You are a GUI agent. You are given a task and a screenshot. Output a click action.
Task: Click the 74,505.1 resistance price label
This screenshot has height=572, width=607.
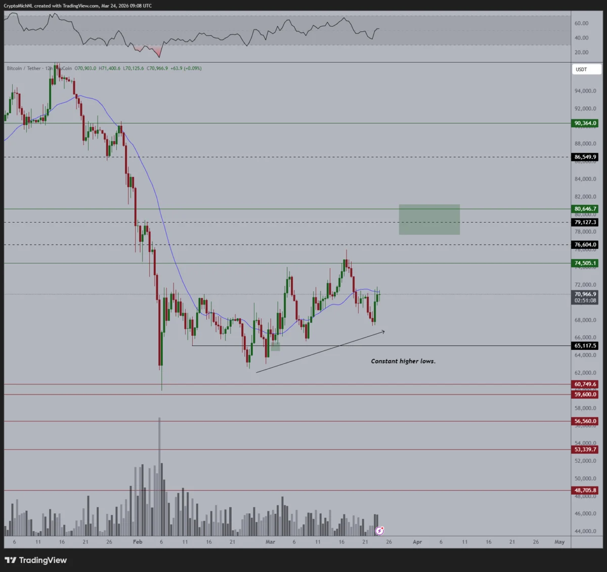click(585, 263)
